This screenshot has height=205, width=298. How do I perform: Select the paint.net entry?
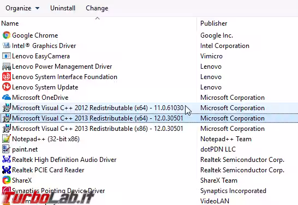tap(25, 149)
